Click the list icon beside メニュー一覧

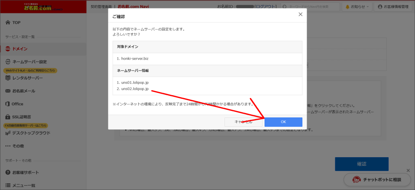coord(8,186)
